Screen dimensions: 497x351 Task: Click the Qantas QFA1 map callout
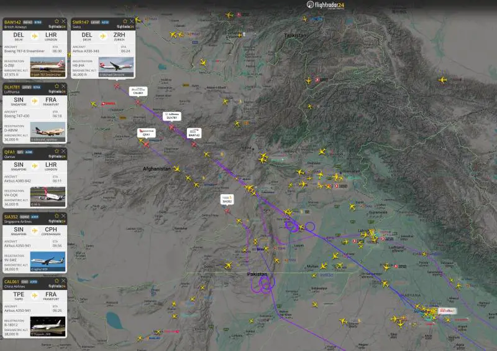pyautogui.click(x=146, y=133)
